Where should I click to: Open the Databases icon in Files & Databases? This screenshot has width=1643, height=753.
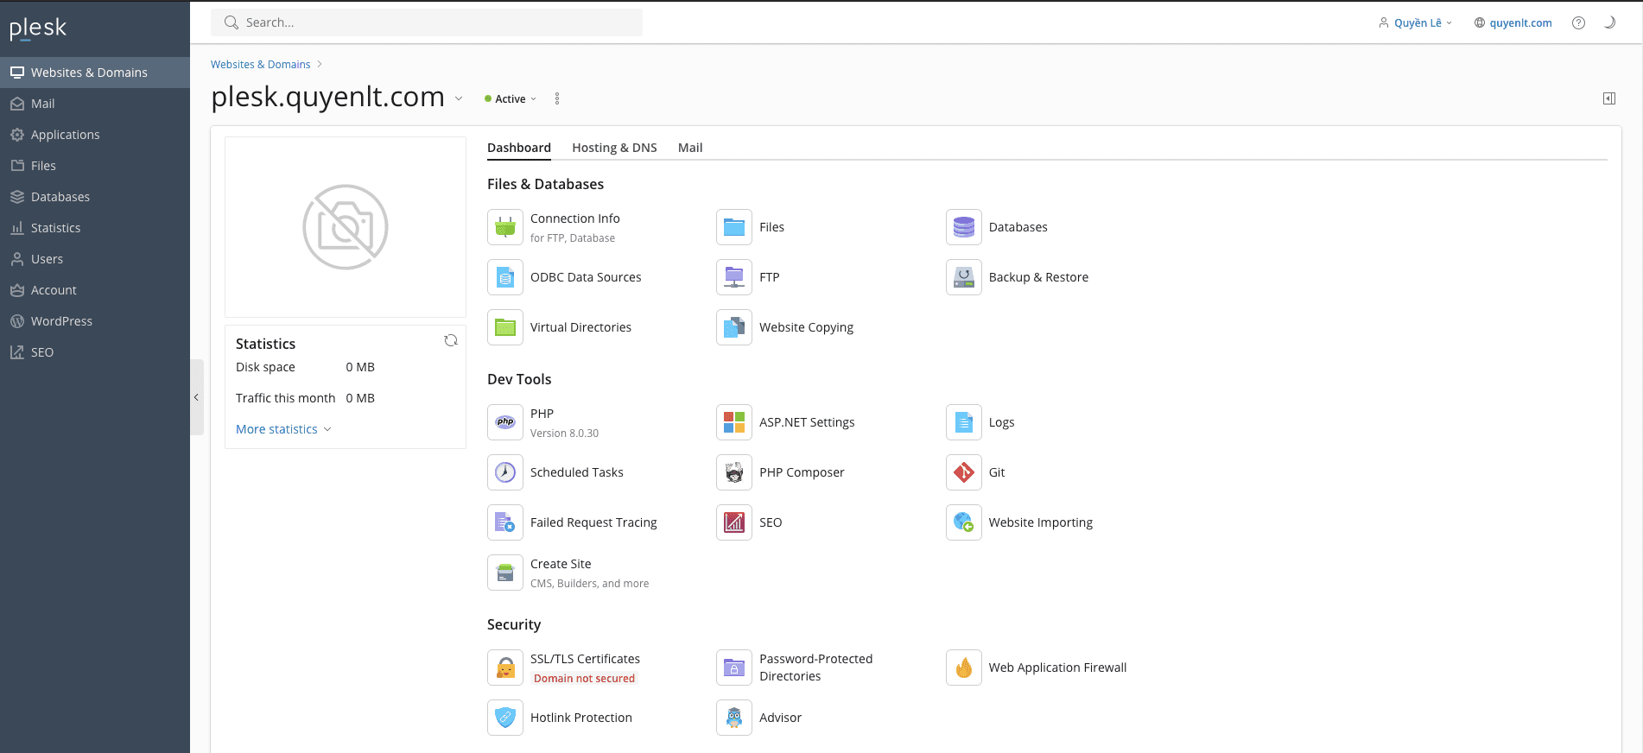(964, 227)
